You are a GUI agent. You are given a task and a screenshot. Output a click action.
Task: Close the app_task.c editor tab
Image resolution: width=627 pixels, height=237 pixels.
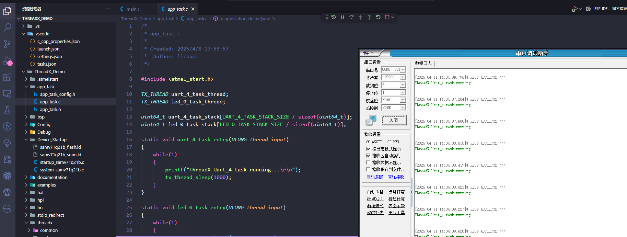pos(193,9)
